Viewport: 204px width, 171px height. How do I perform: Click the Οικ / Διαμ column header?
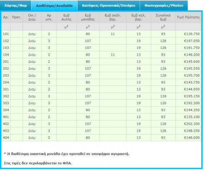click(x=32, y=17)
